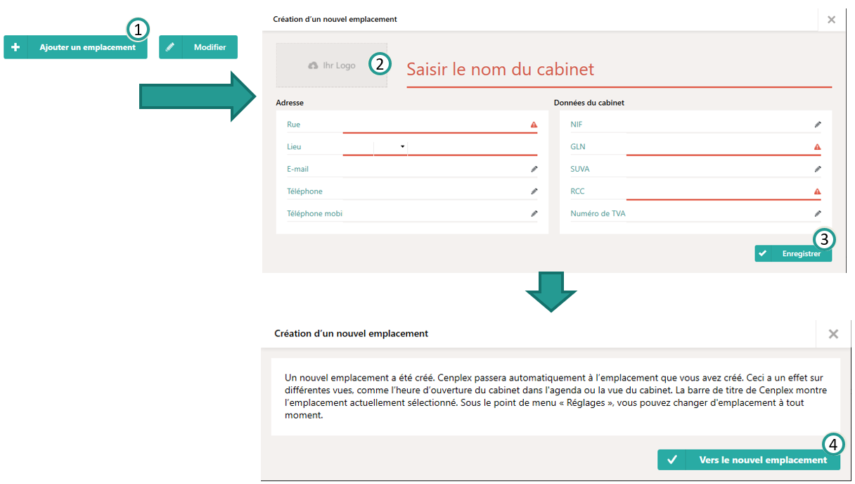Enter name in Saisir le nom du cabinet

(x=619, y=70)
